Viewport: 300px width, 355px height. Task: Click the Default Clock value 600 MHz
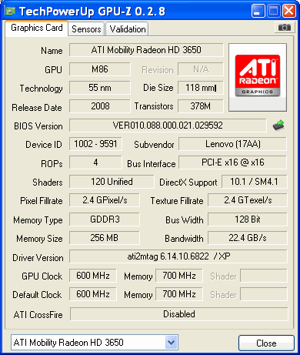(x=93, y=294)
